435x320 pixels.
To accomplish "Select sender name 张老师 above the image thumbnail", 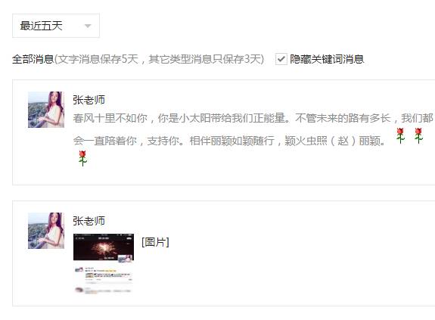I will [x=89, y=221].
